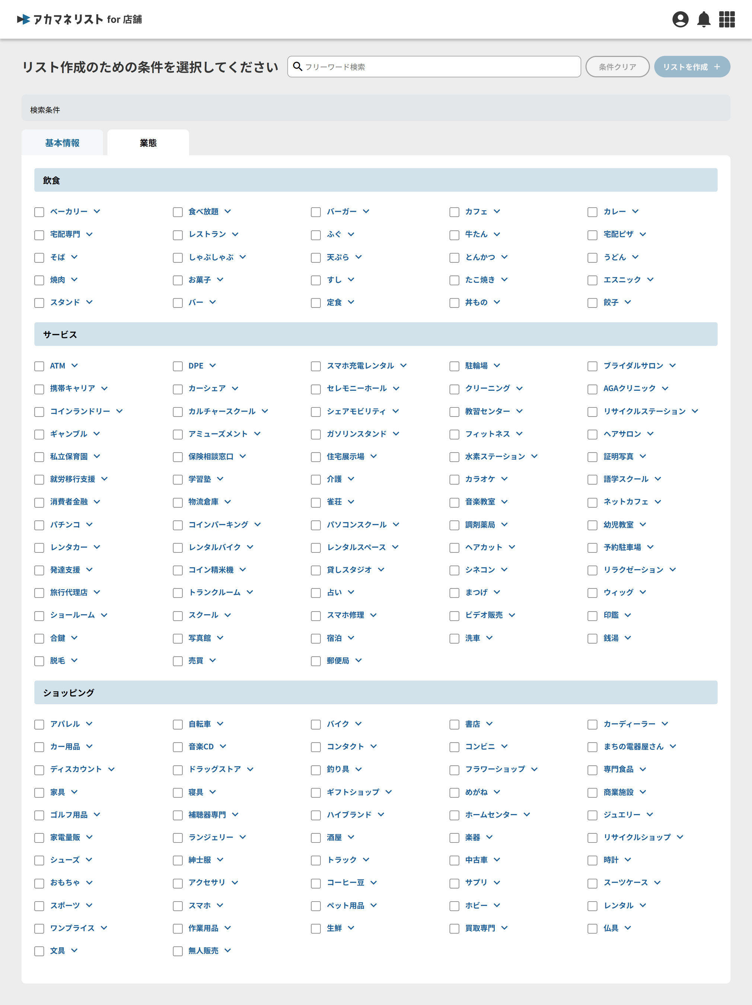Enable the ドラッグストア checkbox
This screenshot has width=752, height=1005.
[178, 770]
